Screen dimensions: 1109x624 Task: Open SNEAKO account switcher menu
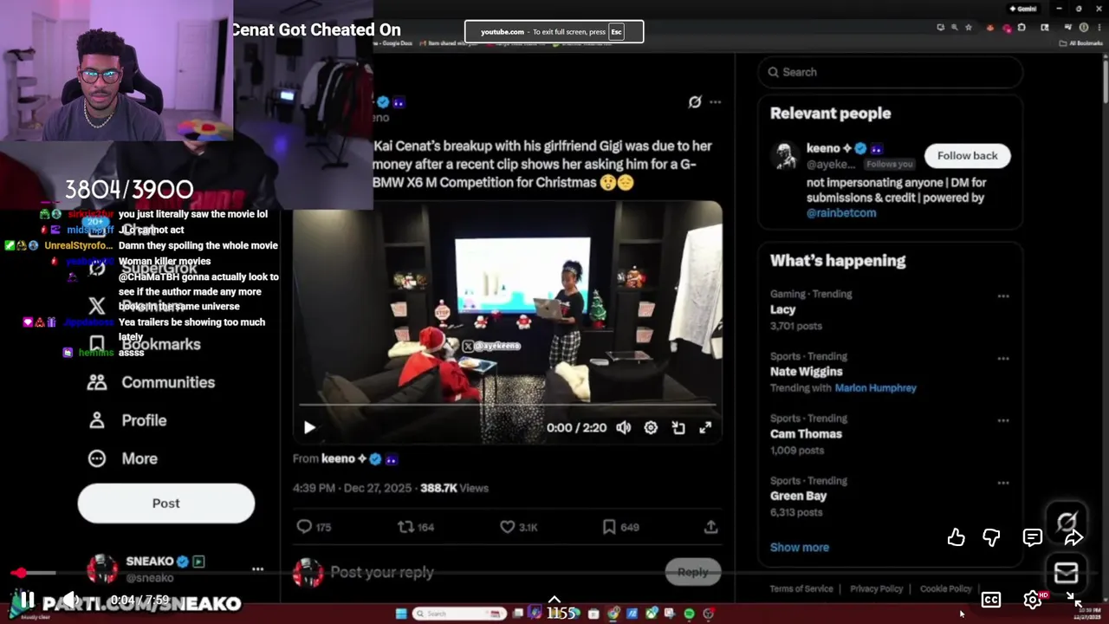point(257,569)
